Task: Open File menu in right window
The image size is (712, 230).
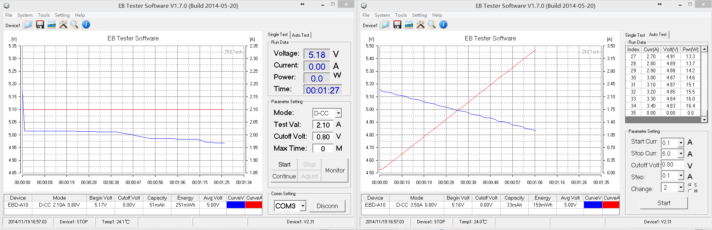Action: pos(366,15)
